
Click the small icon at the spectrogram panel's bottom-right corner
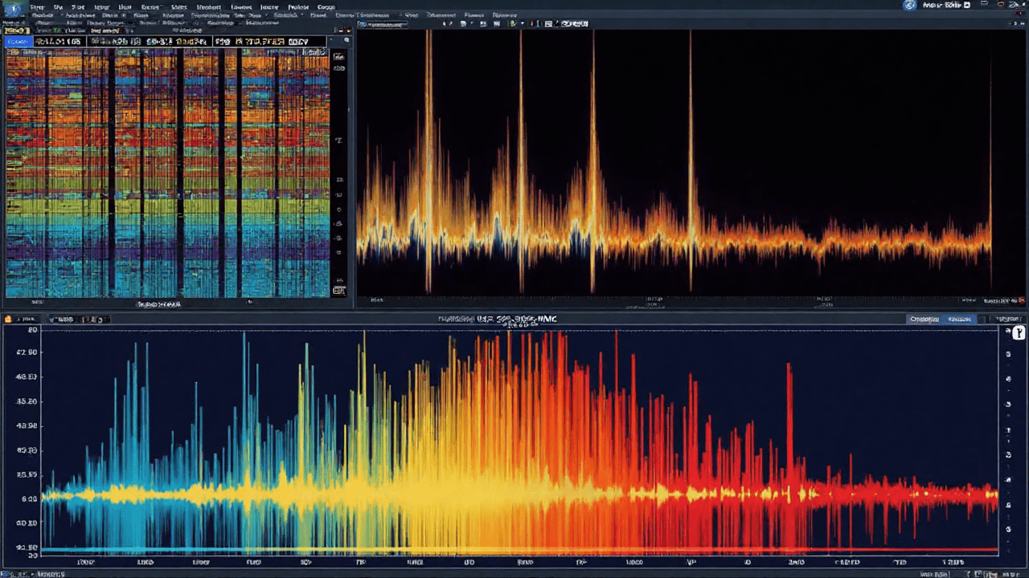[339, 290]
